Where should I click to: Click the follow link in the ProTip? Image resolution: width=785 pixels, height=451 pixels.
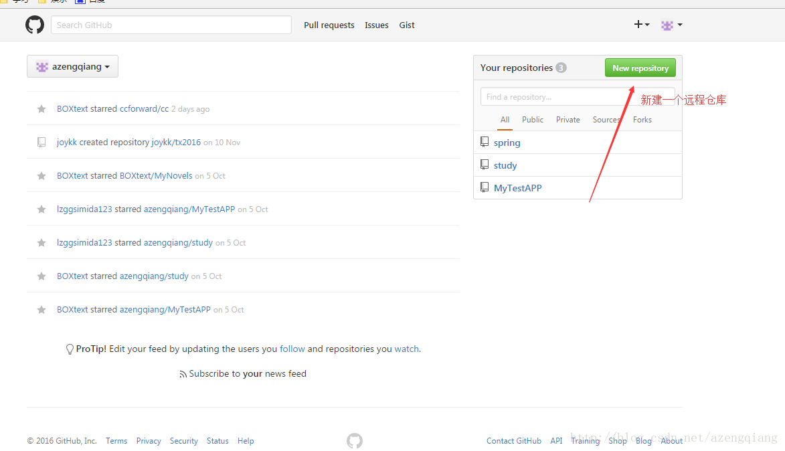(x=292, y=349)
